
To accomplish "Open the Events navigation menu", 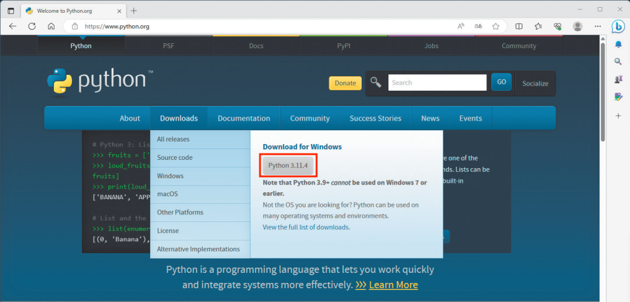I will pos(470,118).
